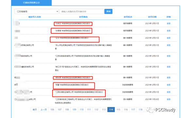
Task: Jump to page 106
Action: coord(52,110)
